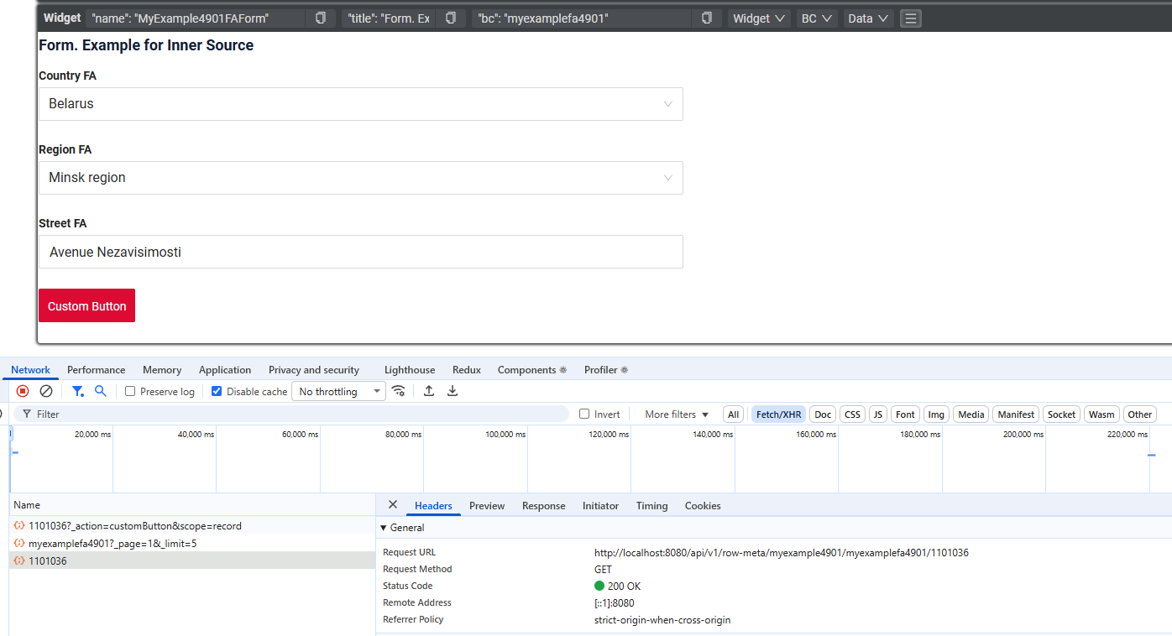Copy the widget name value
Viewport: 1172px width, 636px height.
tap(320, 18)
